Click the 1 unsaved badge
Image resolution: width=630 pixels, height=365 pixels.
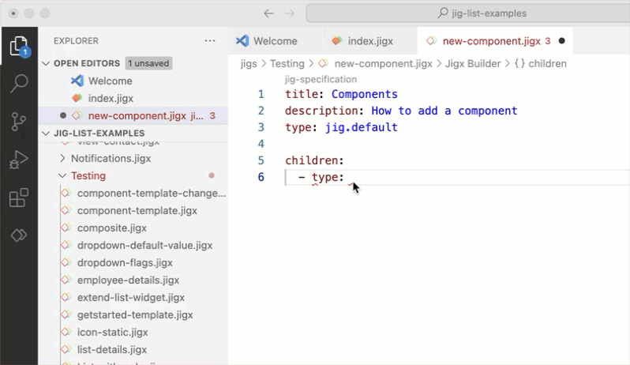click(x=148, y=63)
